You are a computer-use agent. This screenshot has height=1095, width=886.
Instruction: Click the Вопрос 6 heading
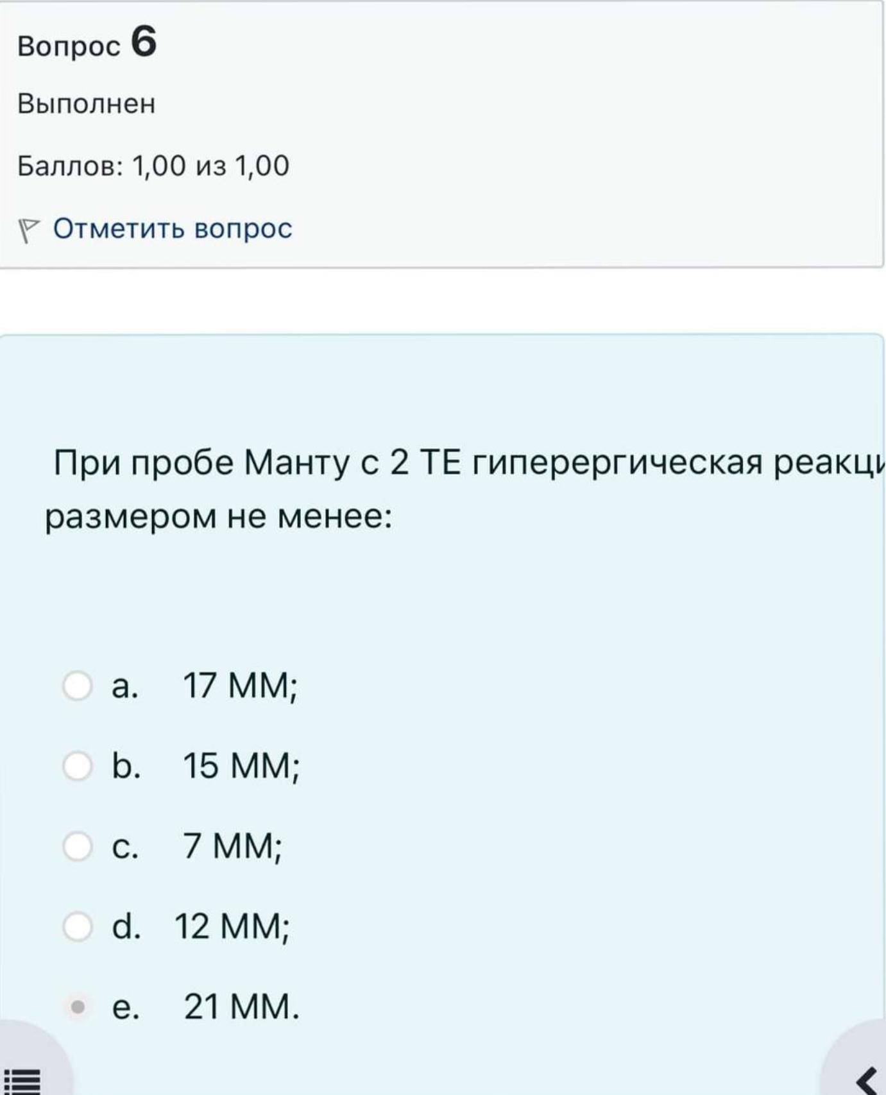pyautogui.click(x=87, y=44)
